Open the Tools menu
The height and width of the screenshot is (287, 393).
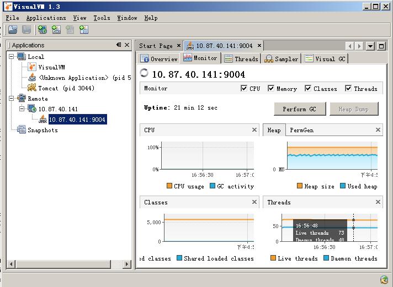click(102, 18)
